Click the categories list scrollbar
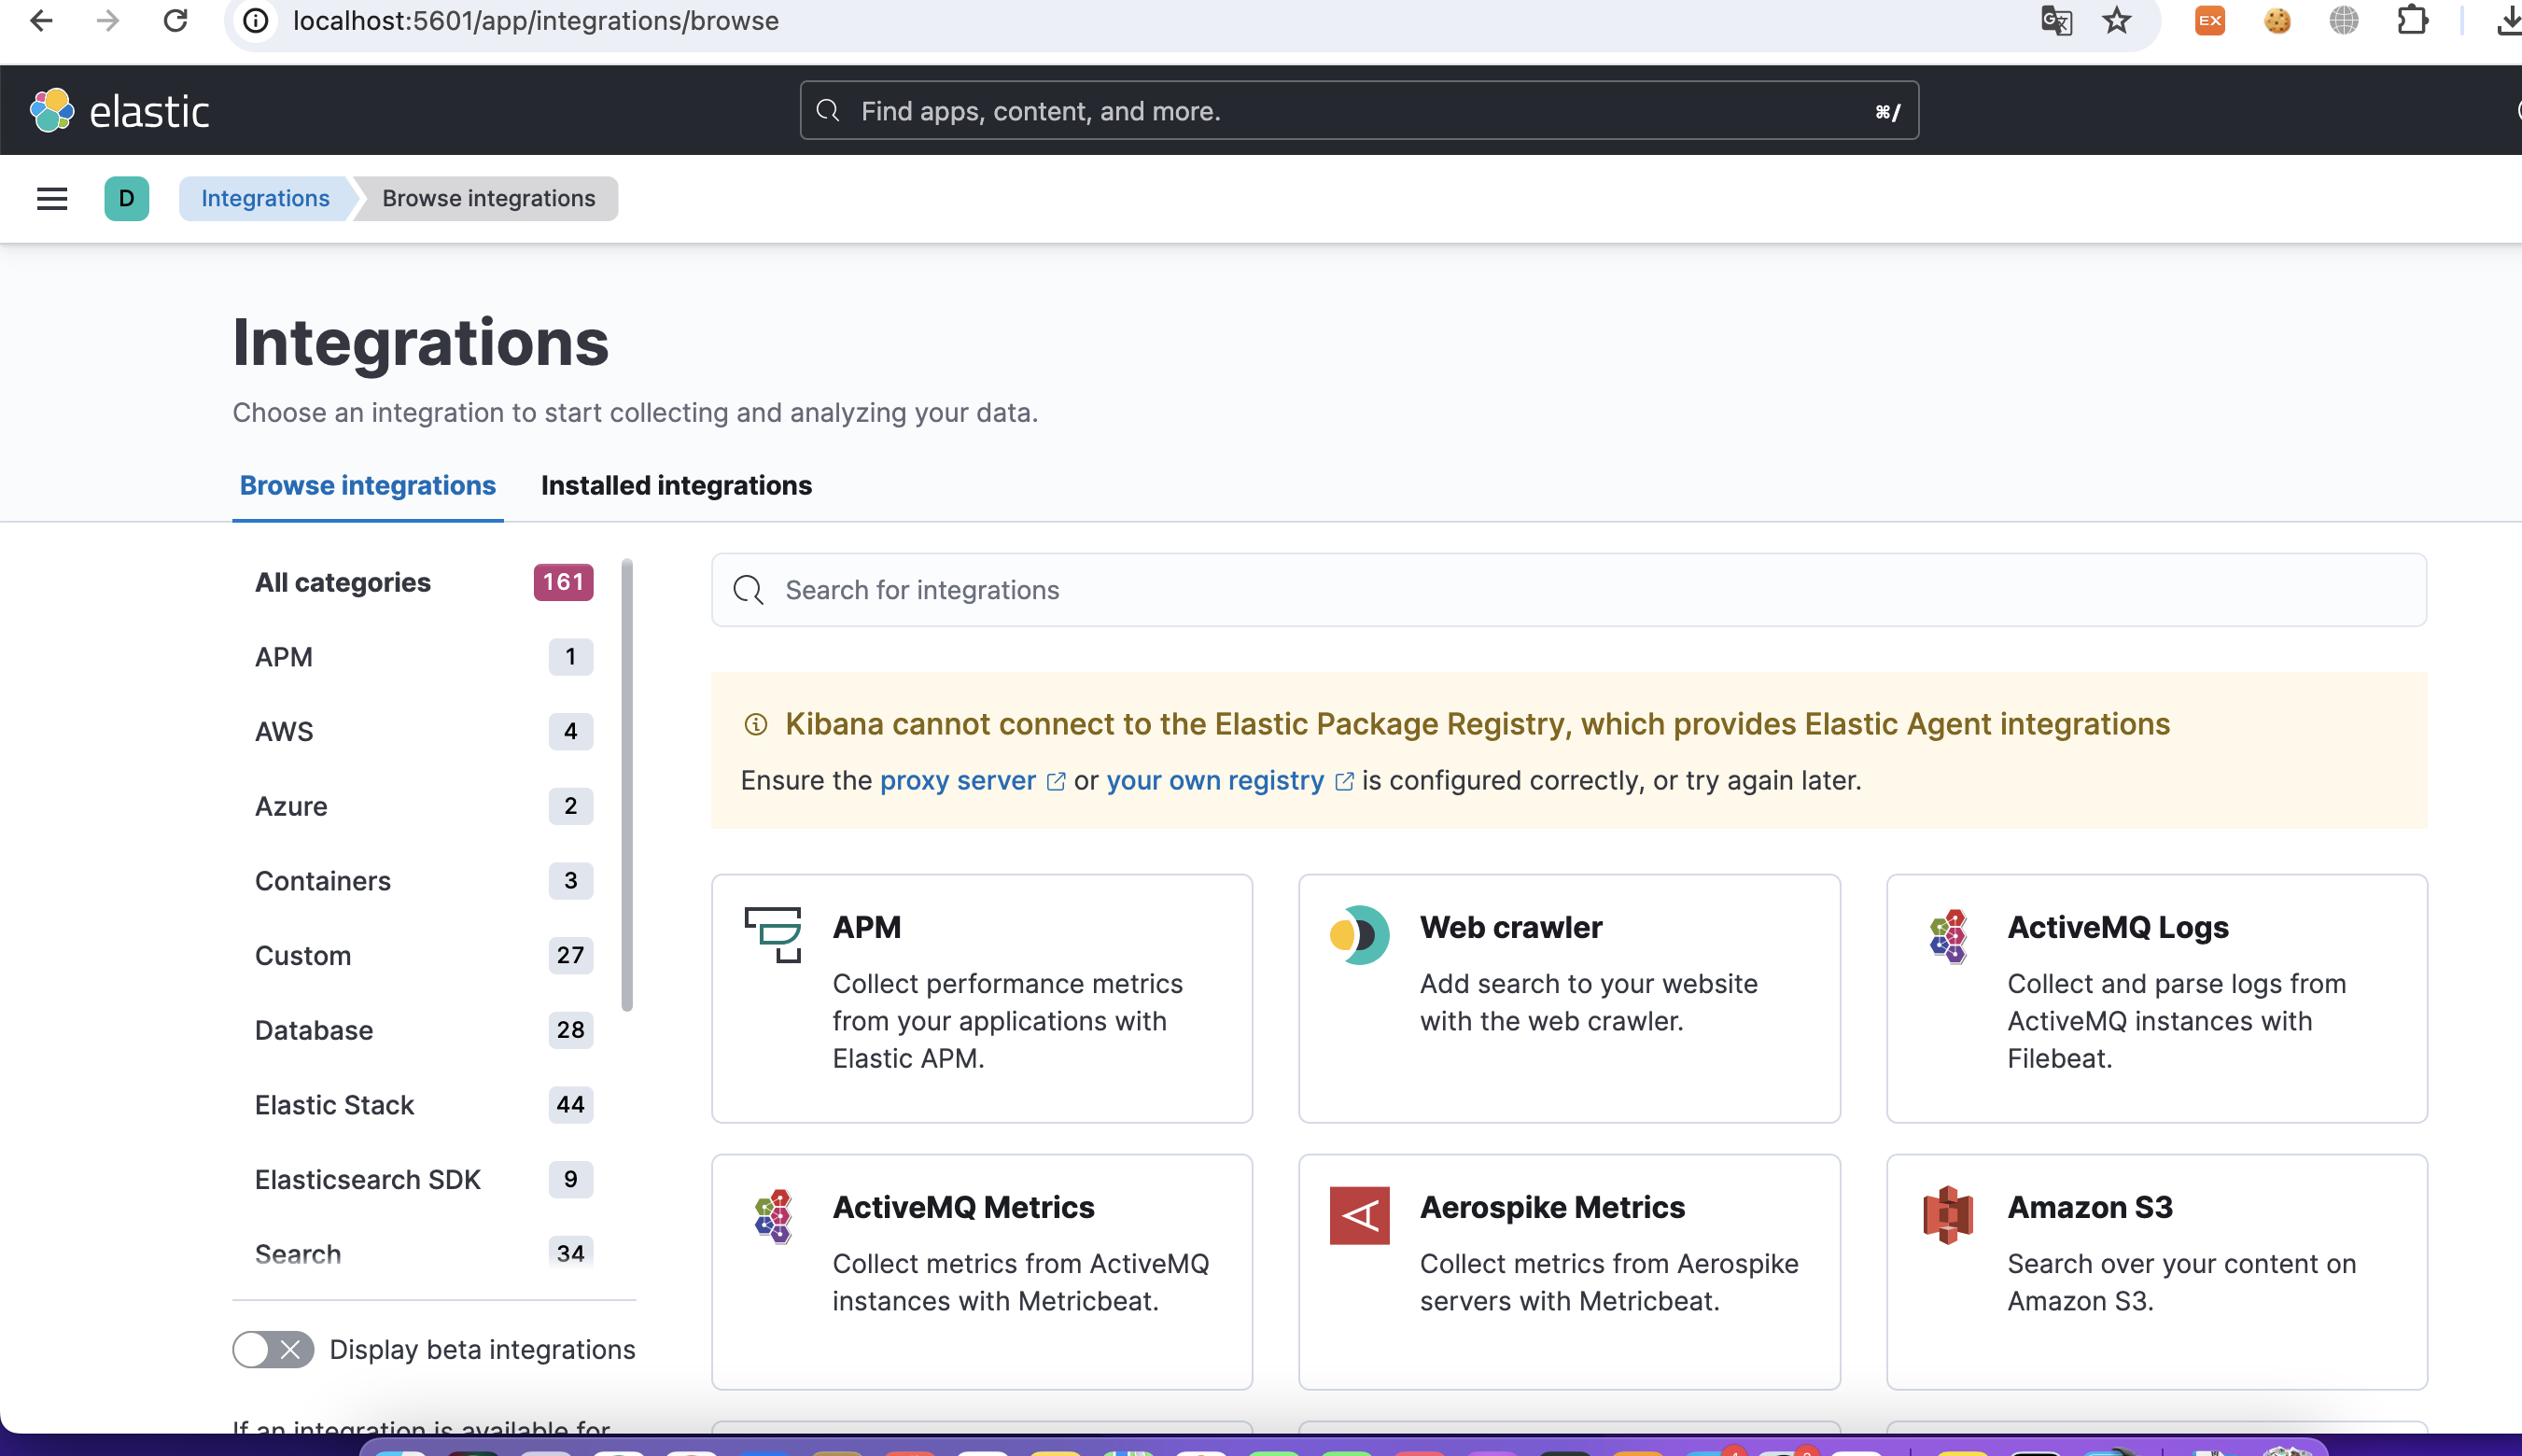Screen dimensions: 2522x1456 [627, 785]
